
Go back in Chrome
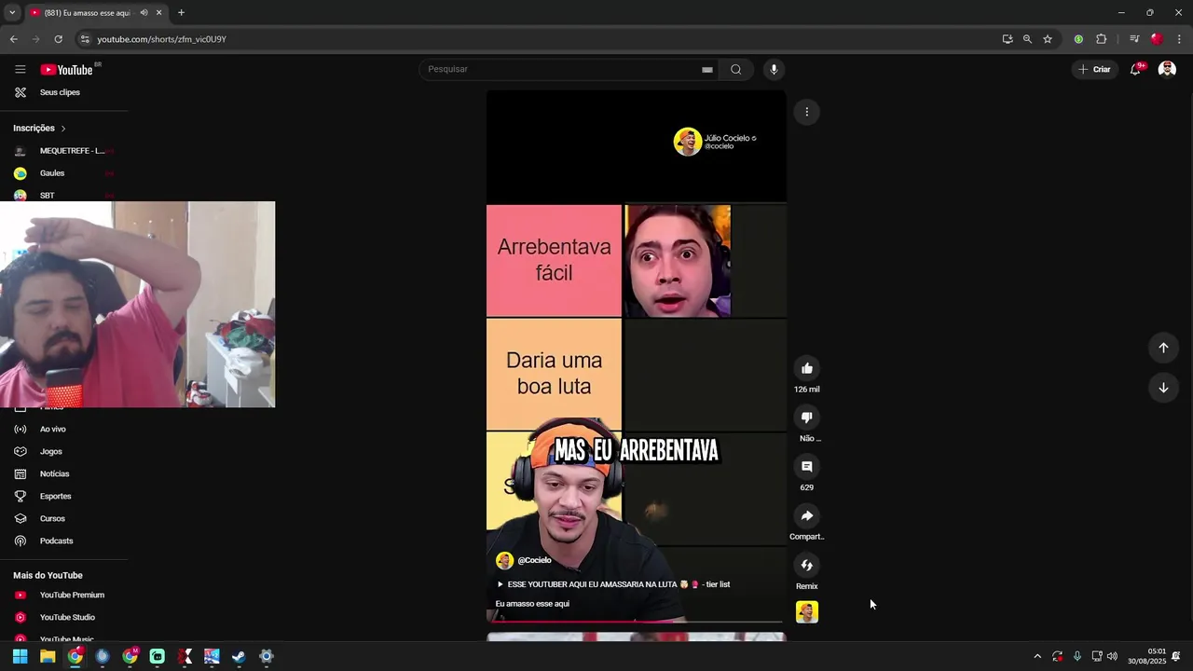pos(13,39)
